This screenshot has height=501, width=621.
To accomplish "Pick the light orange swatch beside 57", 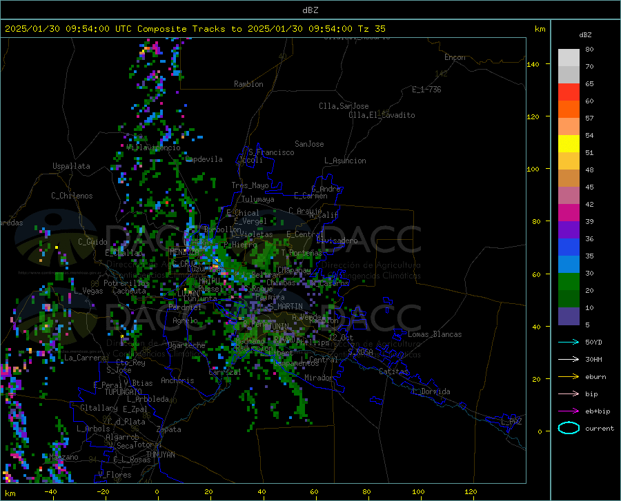I will coord(569,127).
